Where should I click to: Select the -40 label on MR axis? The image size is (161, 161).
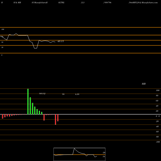click(x=157, y=127)
